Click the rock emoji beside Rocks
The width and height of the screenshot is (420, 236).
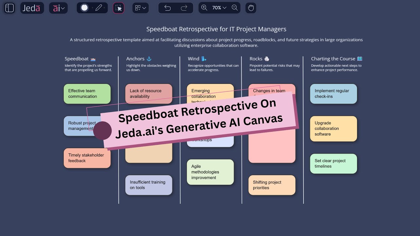267,59
